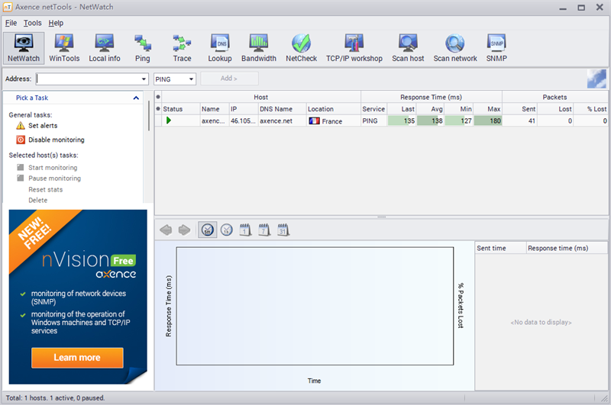Sort by Lost column header
This screenshot has height=405, width=611.
point(555,109)
